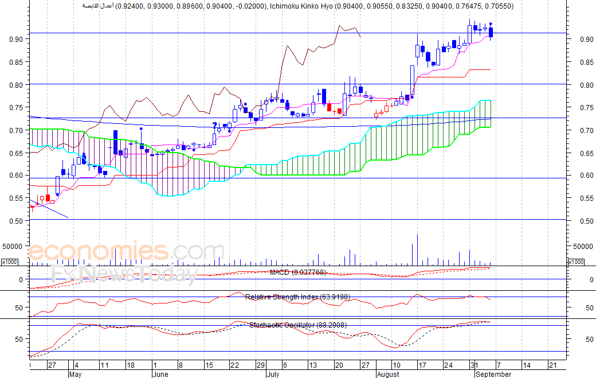Click the 50000 volume label on right axis
Screen dimensions: 596x378
point(583,247)
